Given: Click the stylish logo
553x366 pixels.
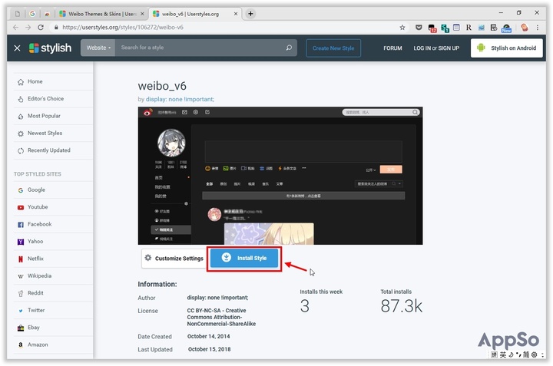Looking at the screenshot, I should click(50, 48).
